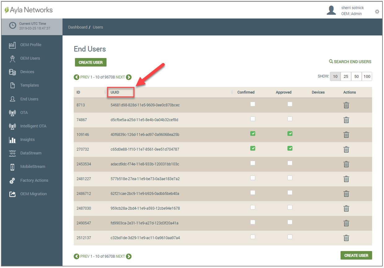Click Current UTC Time clock panel
Screen dimensions: 384x268
32,26
